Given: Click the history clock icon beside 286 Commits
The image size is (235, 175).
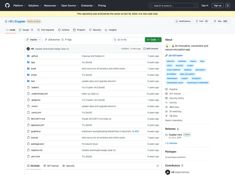Looking at the screenshot, I should click(144, 49).
